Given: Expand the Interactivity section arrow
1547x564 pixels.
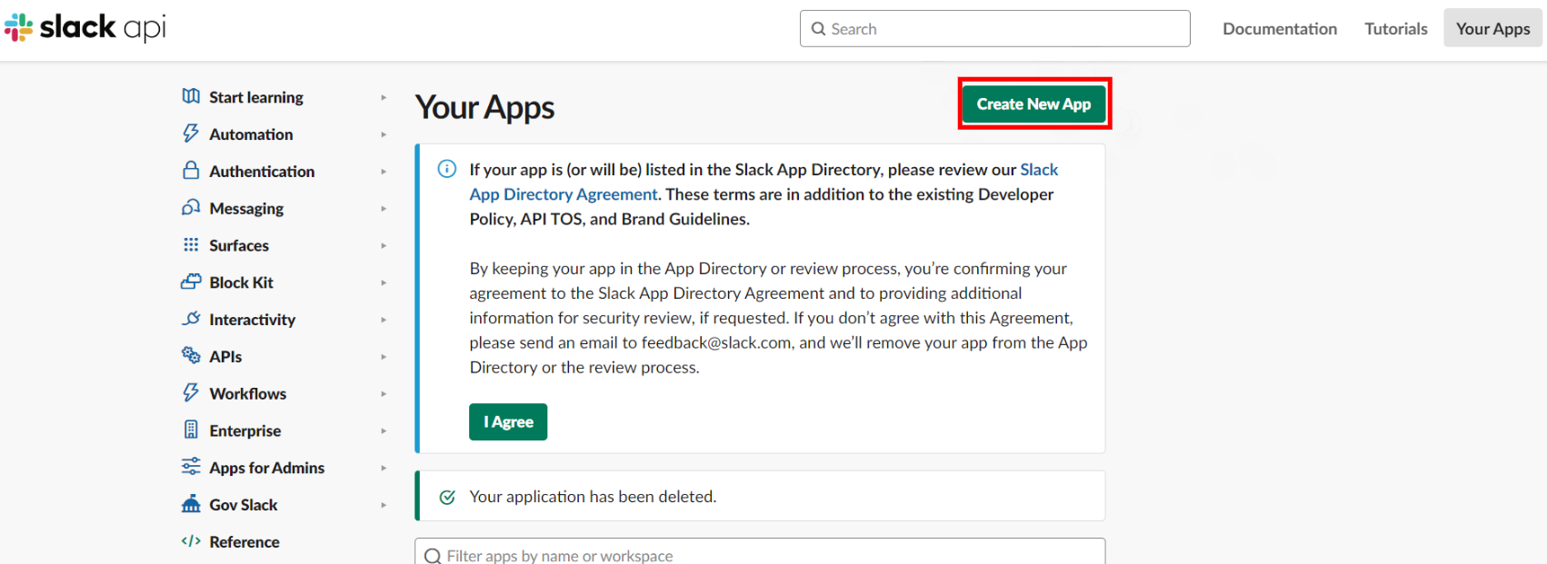Looking at the screenshot, I should click(384, 320).
